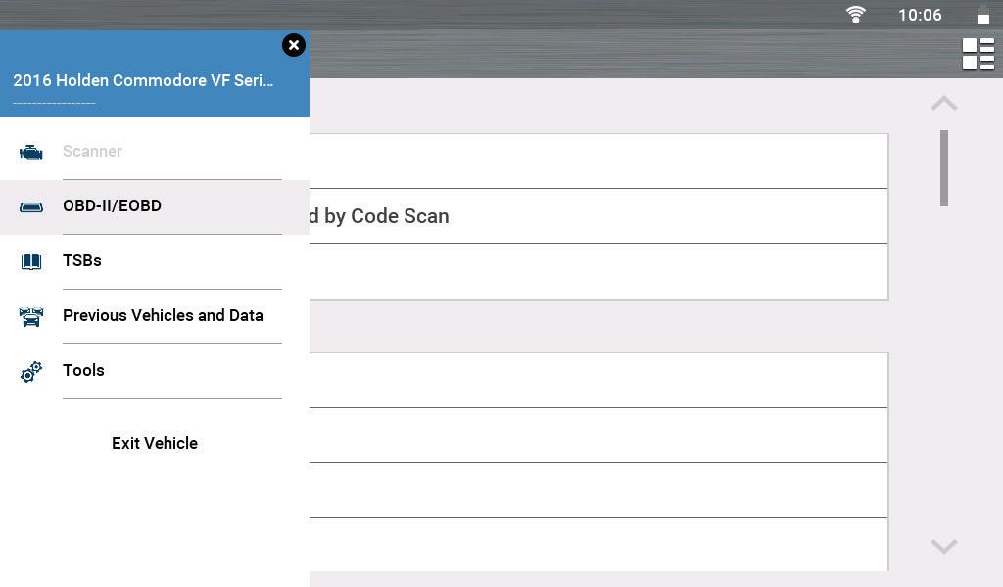This screenshot has width=1003, height=587.
Task: Close the vehicle side menu
Action: point(294,45)
